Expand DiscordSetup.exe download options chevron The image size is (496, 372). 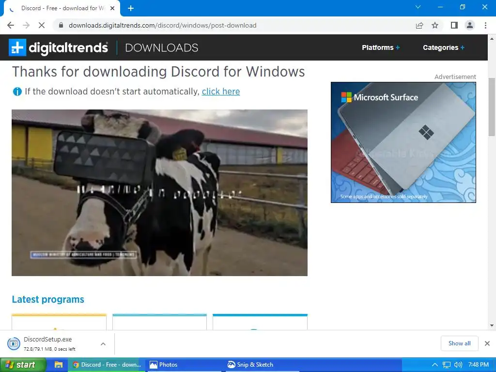coord(103,344)
